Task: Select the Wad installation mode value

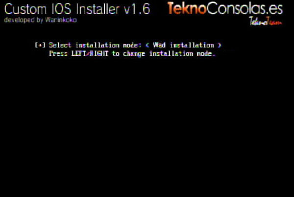Action: click(183, 45)
